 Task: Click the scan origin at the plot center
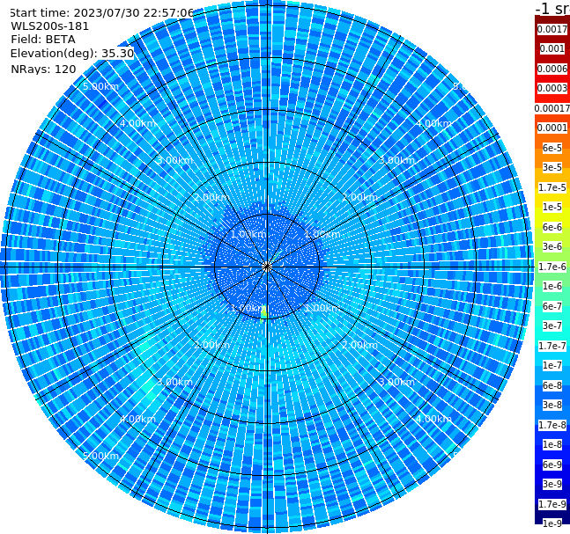click(x=267, y=267)
